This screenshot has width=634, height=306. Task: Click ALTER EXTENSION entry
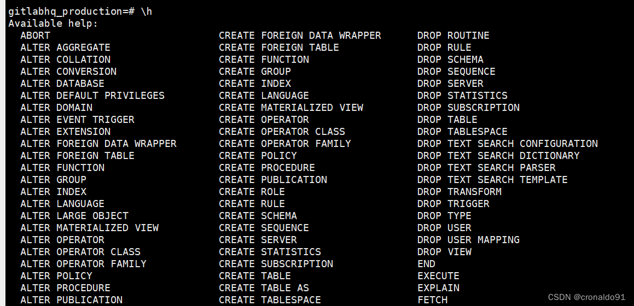click(x=65, y=132)
